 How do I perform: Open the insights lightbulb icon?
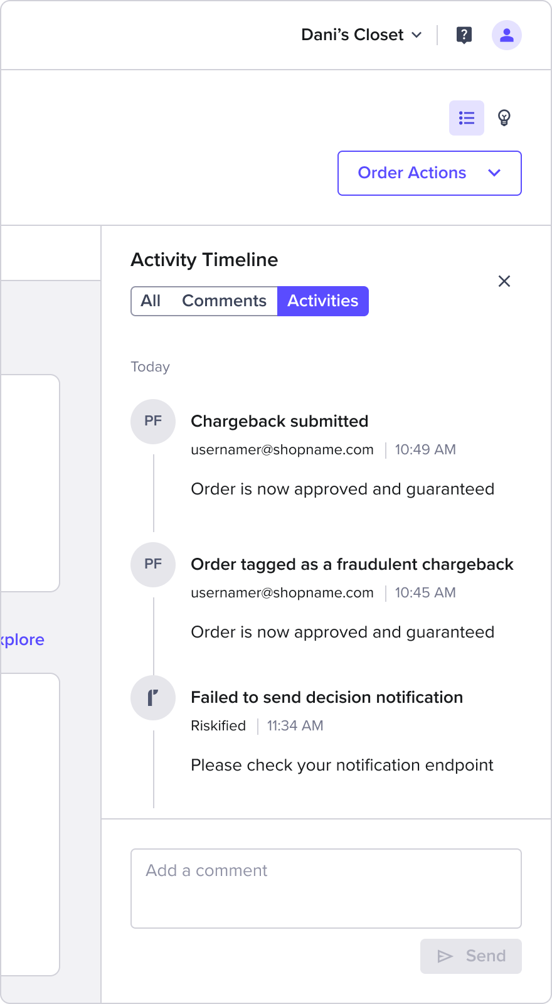tap(504, 118)
